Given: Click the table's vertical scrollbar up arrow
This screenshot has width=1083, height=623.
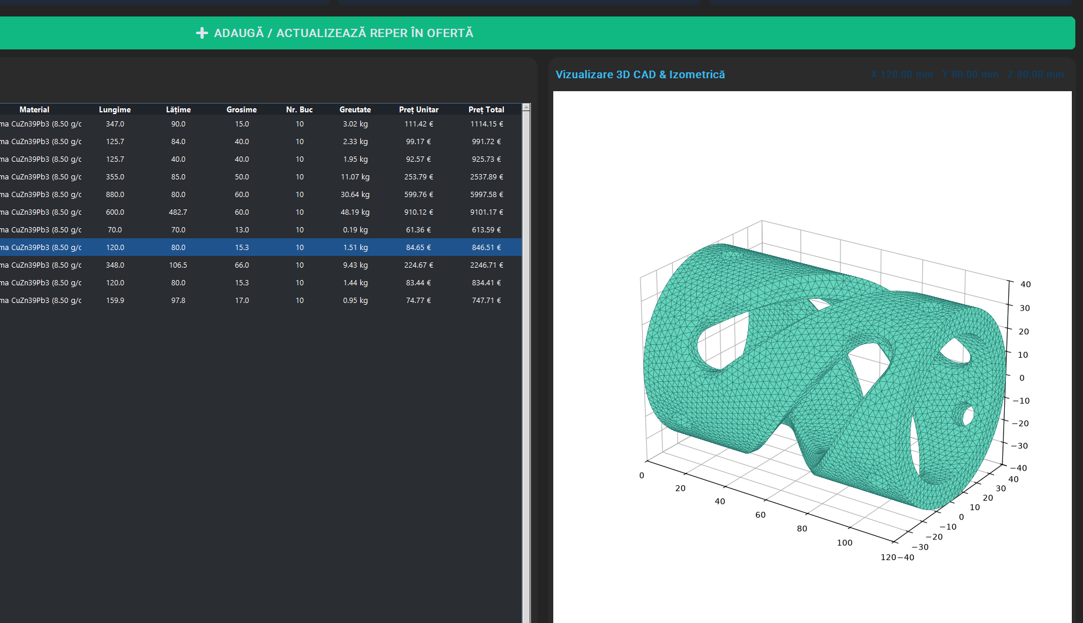Looking at the screenshot, I should point(526,108).
